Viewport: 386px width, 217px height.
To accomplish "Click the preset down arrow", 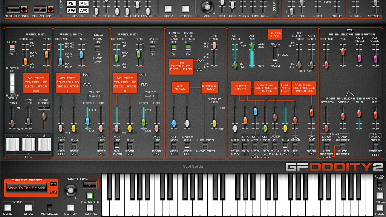I will coord(54,192).
